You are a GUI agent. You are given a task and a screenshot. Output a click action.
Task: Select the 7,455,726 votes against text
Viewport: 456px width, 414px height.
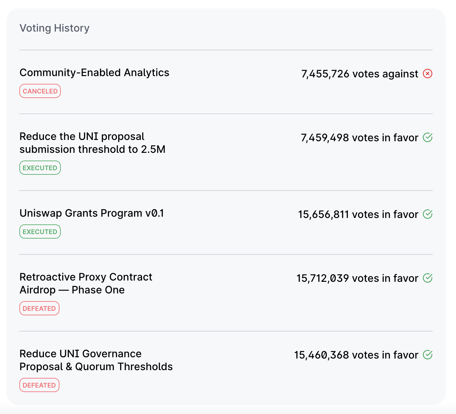[x=360, y=74]
